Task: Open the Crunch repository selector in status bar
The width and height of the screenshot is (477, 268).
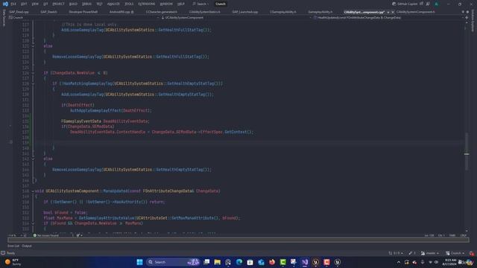Action: tap(455, 253)
